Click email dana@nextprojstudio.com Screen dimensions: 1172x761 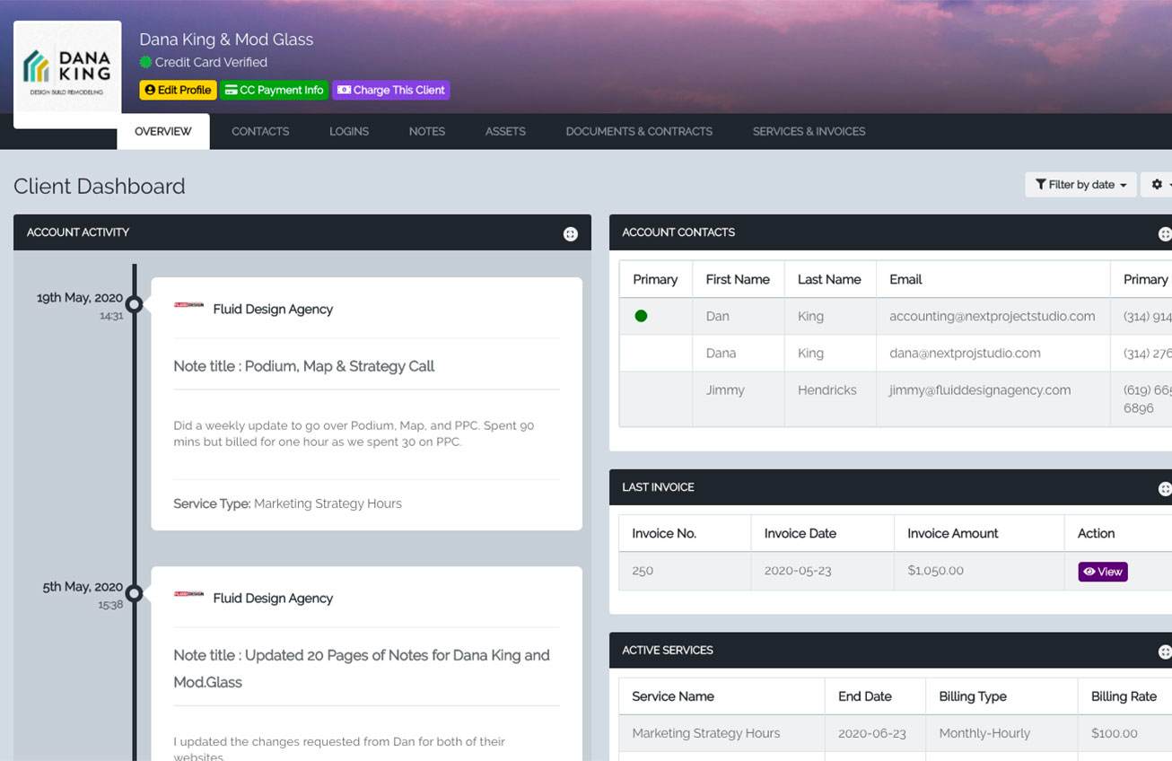pos(965,353)
